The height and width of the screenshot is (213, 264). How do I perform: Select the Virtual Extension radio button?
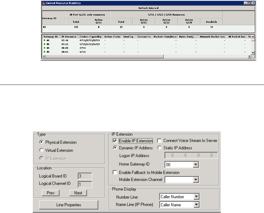click(x=42, y=150)
